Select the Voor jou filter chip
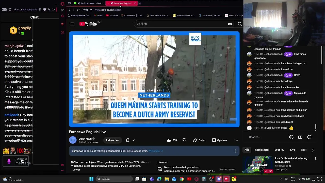 279,150
